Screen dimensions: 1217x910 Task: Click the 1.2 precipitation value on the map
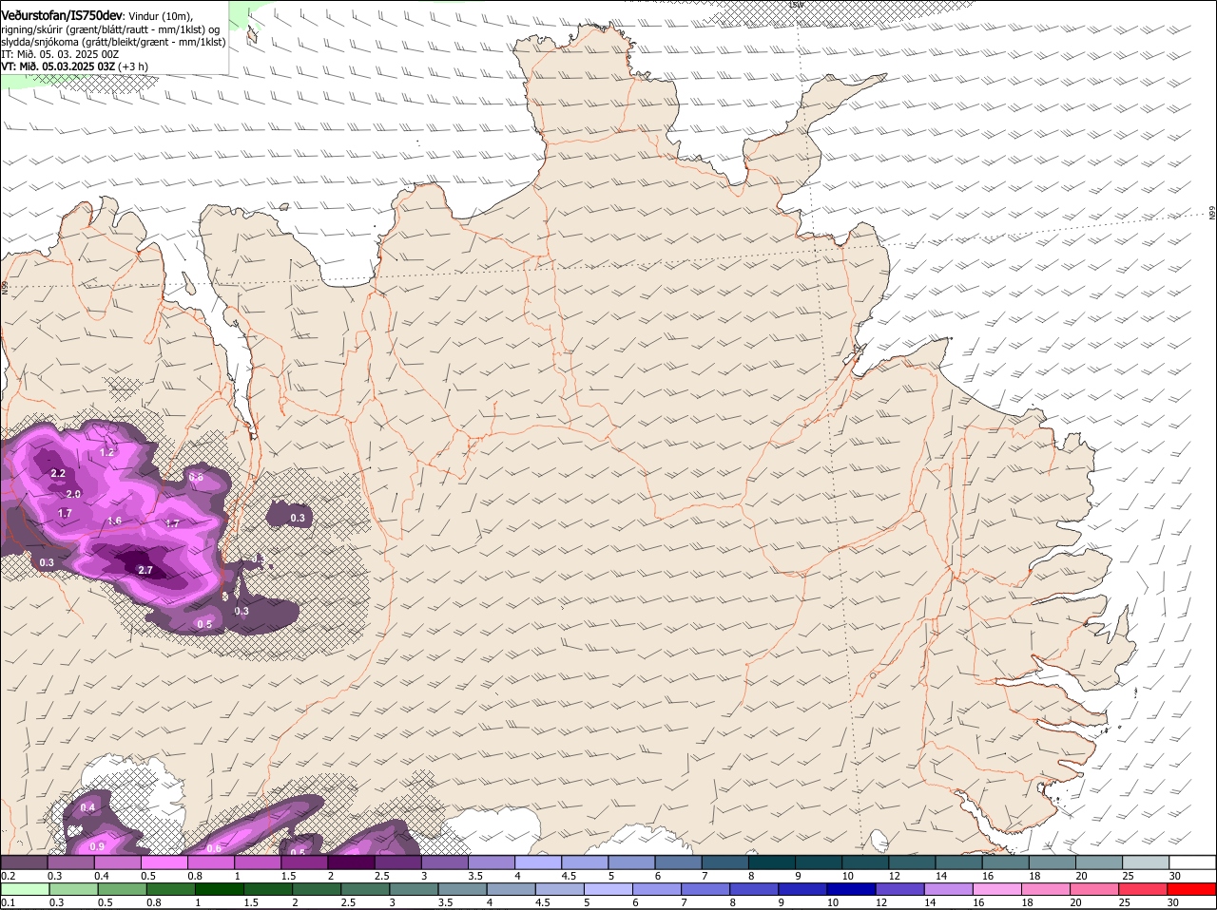(107, 452)
